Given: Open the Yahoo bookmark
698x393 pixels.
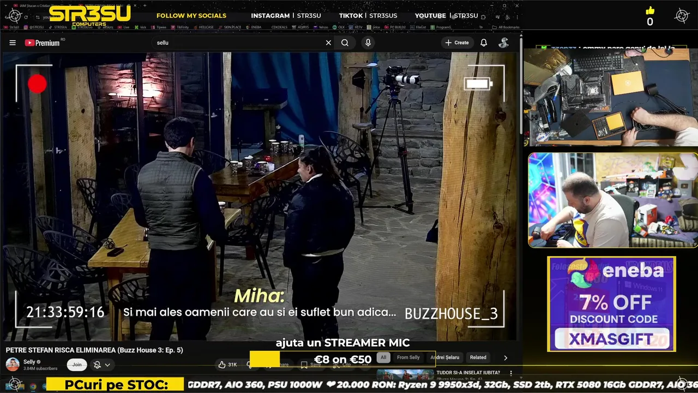Looking at the screenshot, I should click(x=321, y=27).
